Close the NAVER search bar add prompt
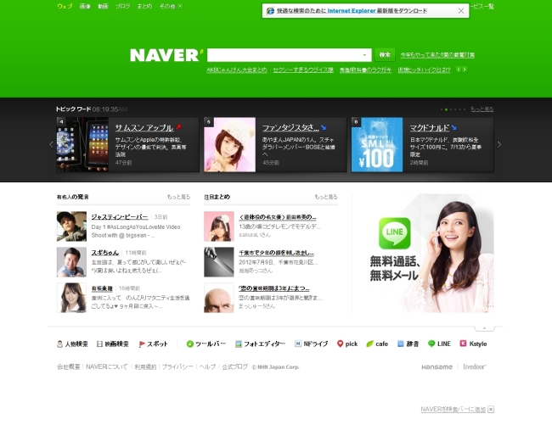The height and width of the screenshot is (436, 552). pyautogui.click(x=491, y=409)
